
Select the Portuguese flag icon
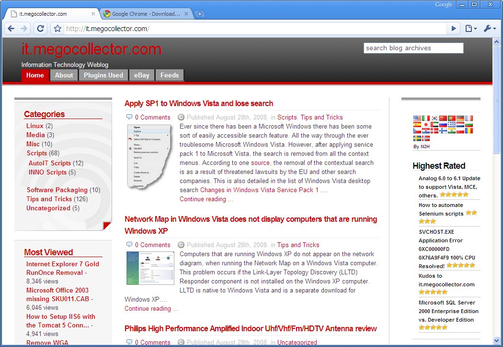click(x=452, y=118)
